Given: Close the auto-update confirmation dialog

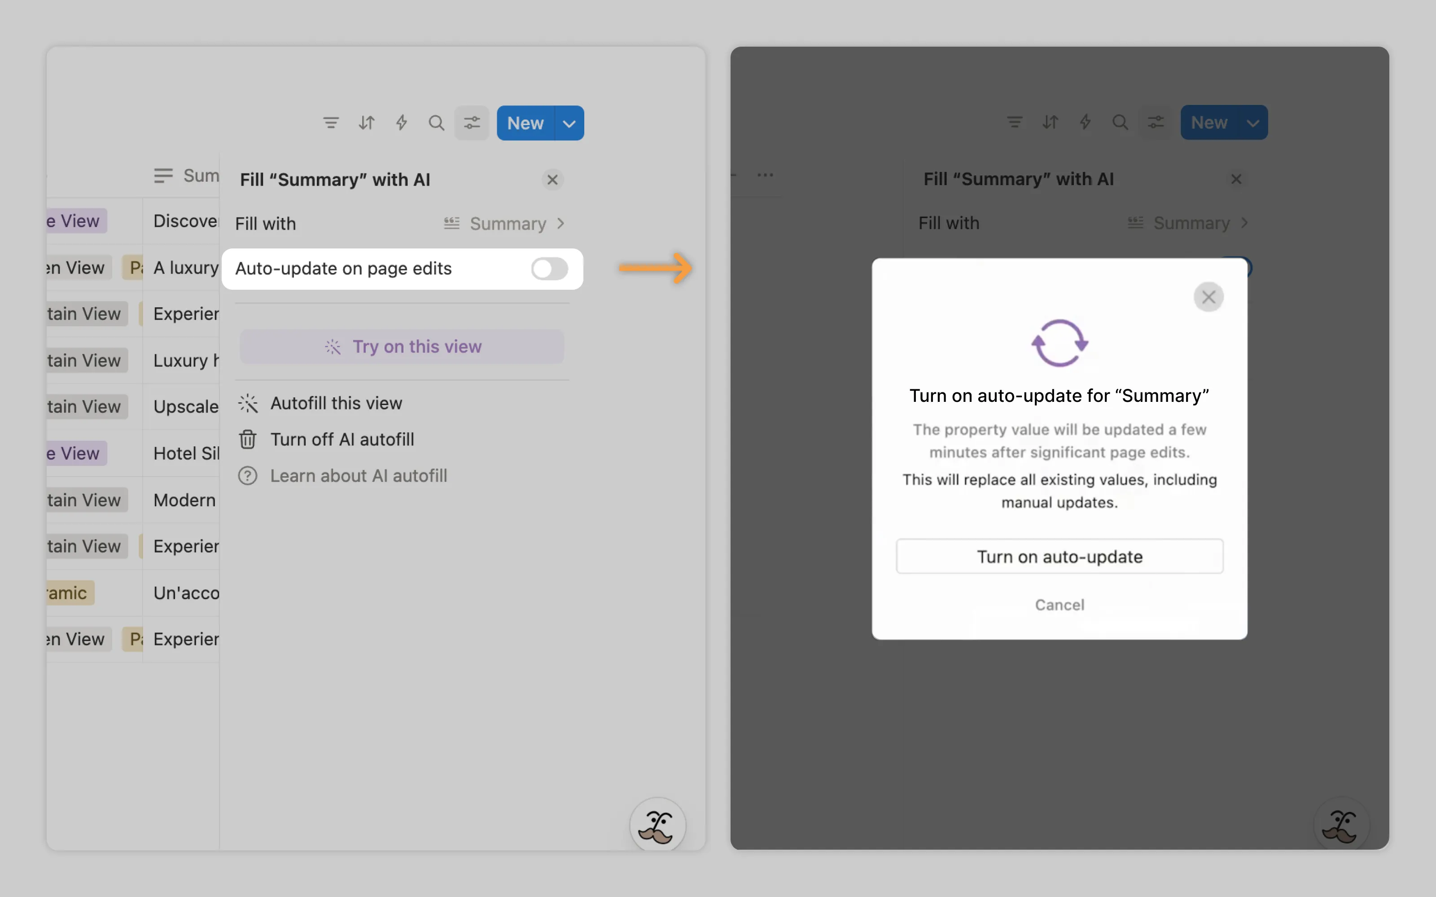Looking at the screenshot, I should [1208, 296].
